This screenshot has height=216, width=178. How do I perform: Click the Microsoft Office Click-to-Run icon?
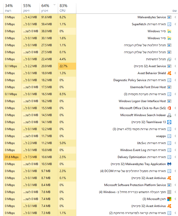click(169, 108)
